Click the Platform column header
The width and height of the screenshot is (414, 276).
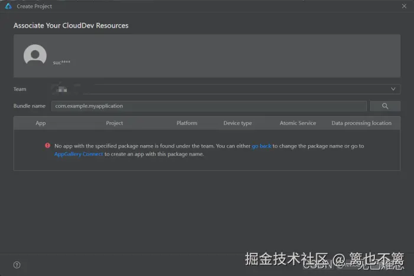pyautogui.click(x=187, y=123)
